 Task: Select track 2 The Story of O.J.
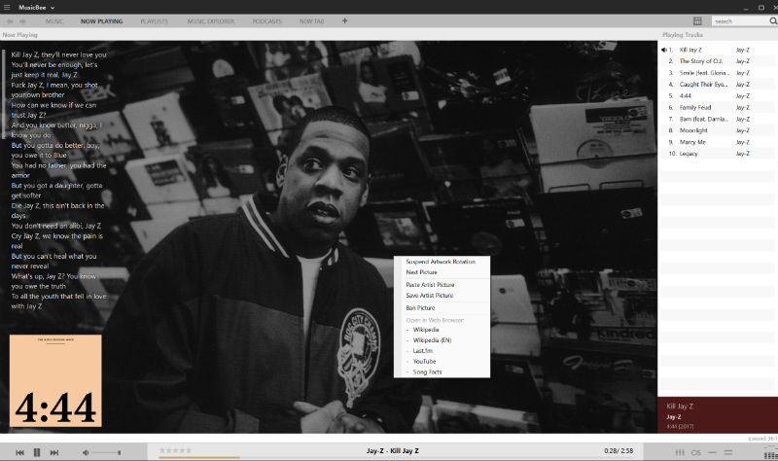point(717,61)
